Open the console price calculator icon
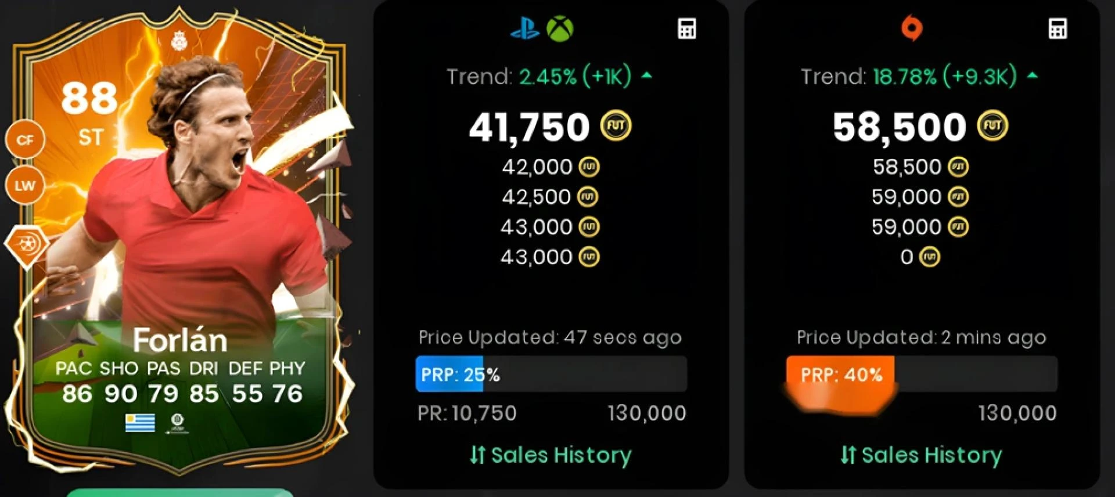 point(687,28)
